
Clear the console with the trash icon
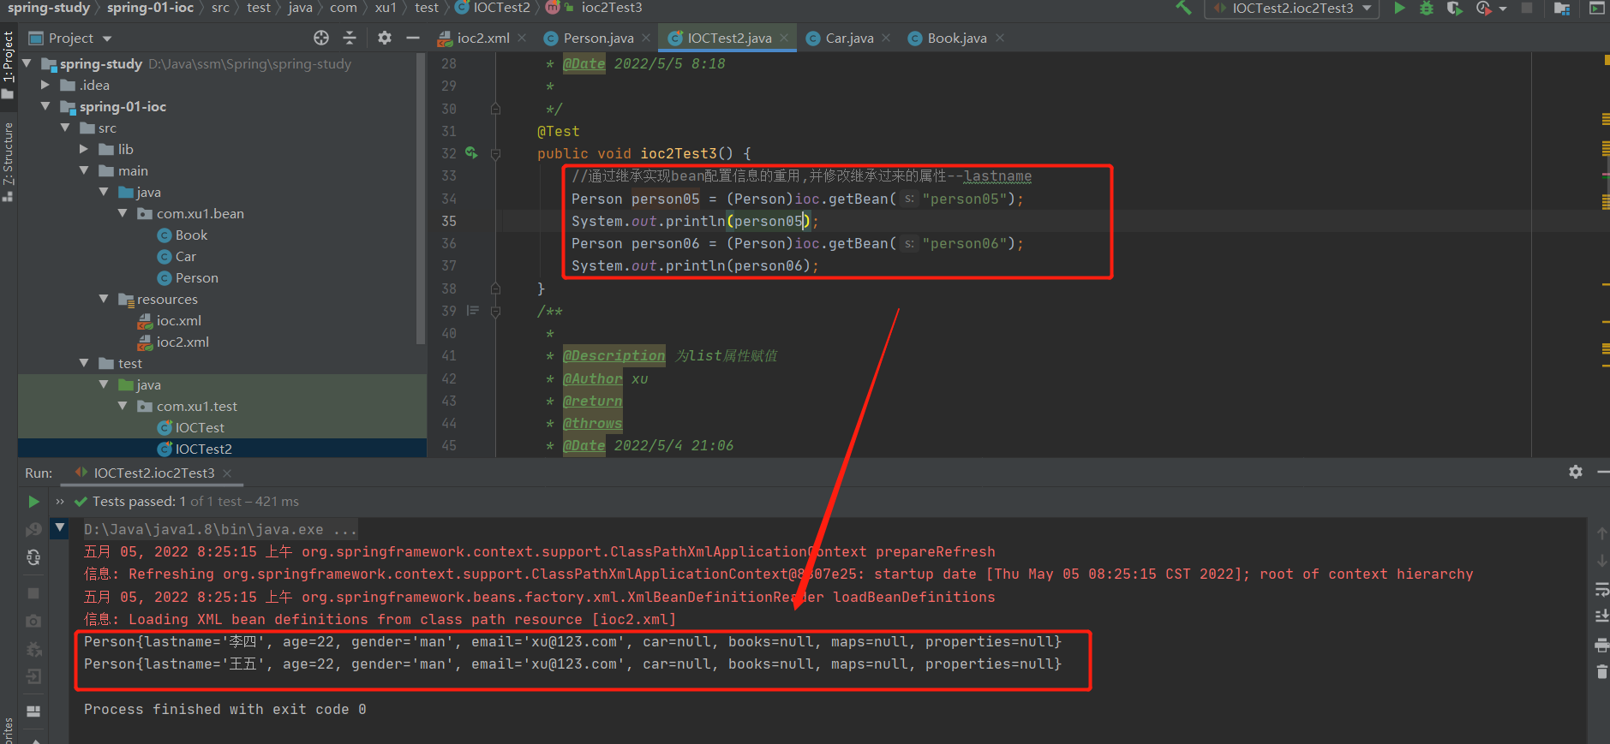(1601, 672)
